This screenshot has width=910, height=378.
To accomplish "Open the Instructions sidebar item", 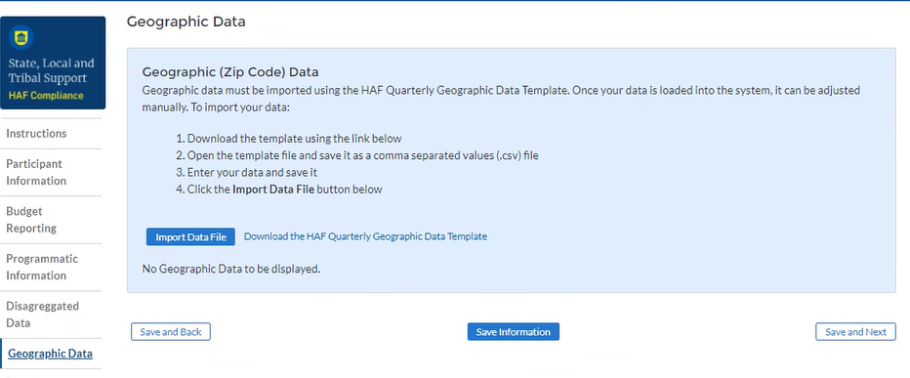I will pos(36,134).
